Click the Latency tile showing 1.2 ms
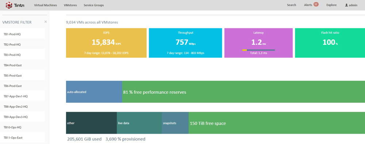Viewport: 365px width, 144px height. (258, 43)
